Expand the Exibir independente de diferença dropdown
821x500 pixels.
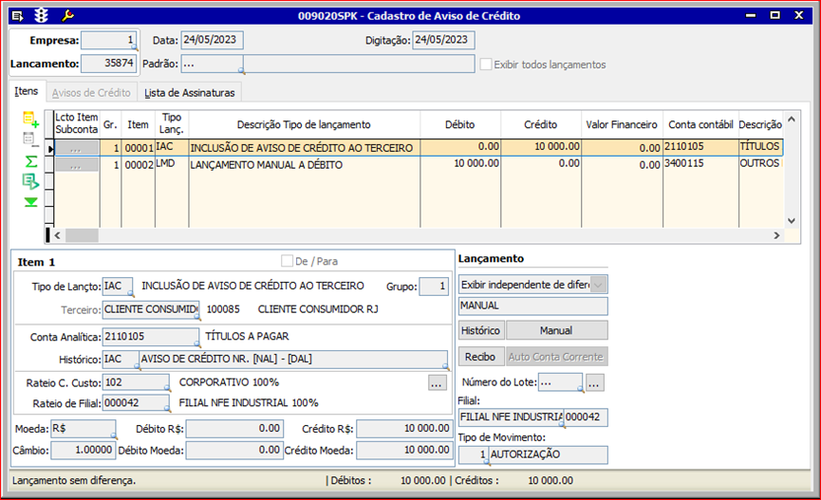pos(599,284)
